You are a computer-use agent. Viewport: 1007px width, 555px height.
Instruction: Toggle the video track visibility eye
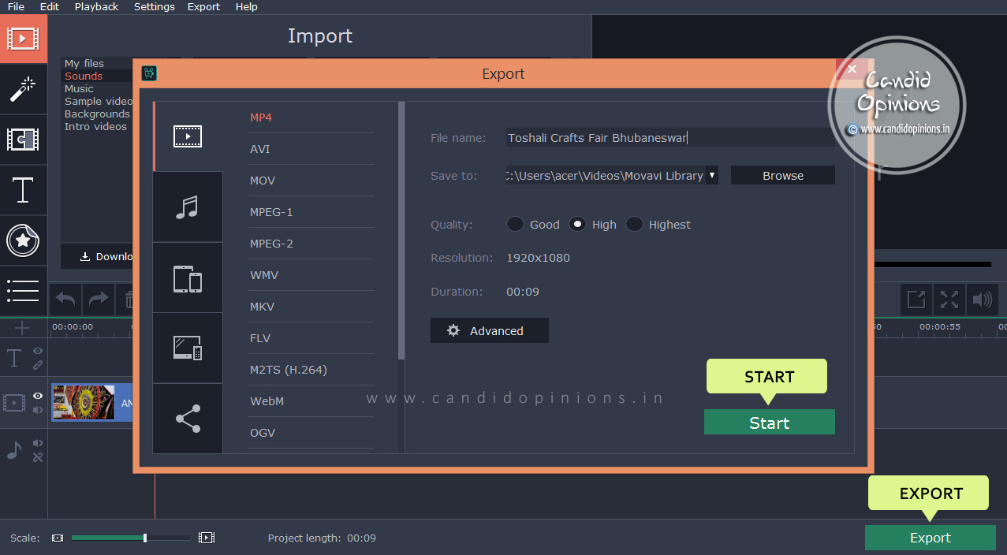[x=38, y=396]
